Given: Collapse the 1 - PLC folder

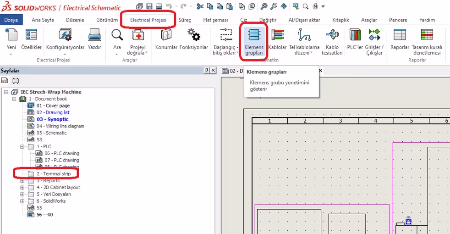Looking at the screenshot, I should pyautogui.click(x=22, y=147).
